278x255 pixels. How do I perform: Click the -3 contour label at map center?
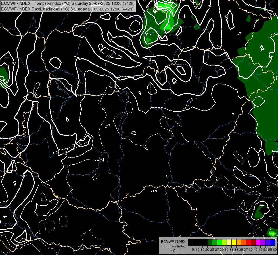(150, 60)
